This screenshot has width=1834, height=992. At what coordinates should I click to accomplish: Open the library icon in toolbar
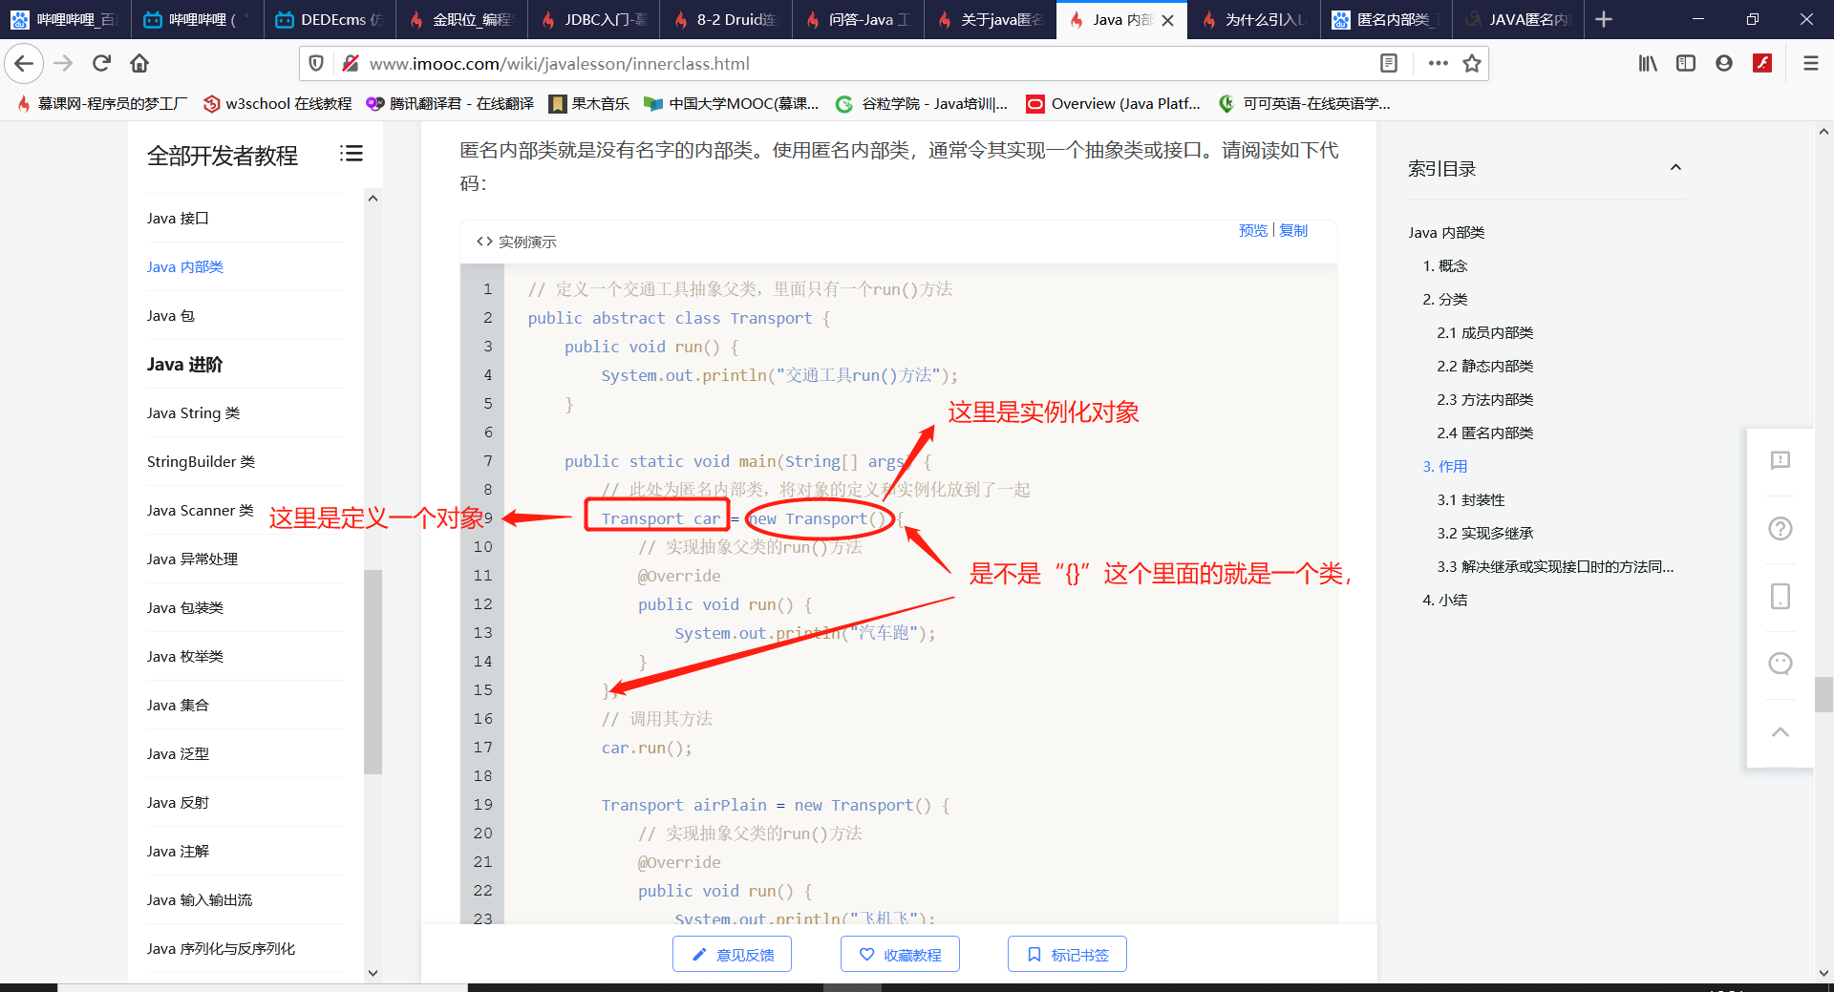1648,63
